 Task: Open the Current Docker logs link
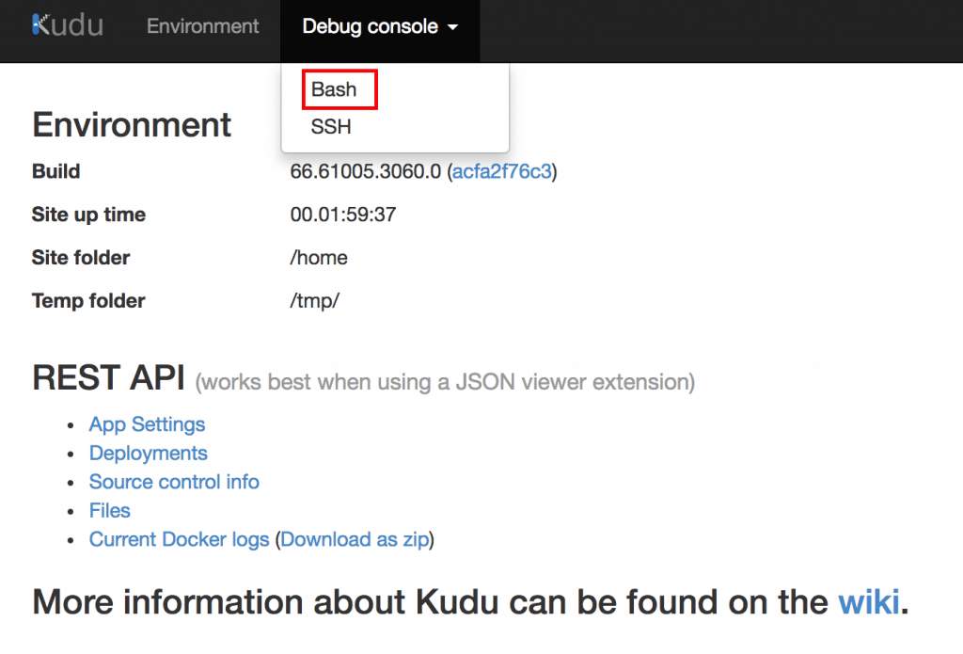pyautogui.click(x=179, y=540)
